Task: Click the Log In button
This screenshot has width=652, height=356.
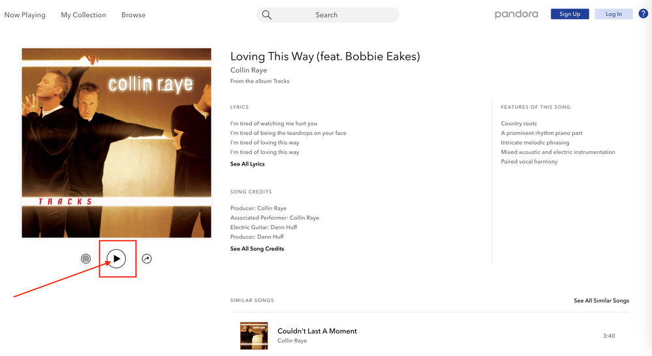Action: pos(613,14)
